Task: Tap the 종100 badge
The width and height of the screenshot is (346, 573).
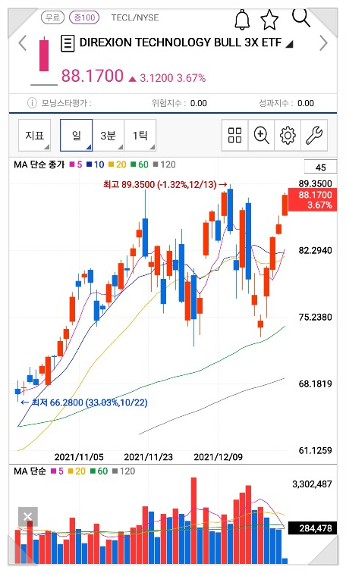Action: [84, 17]
